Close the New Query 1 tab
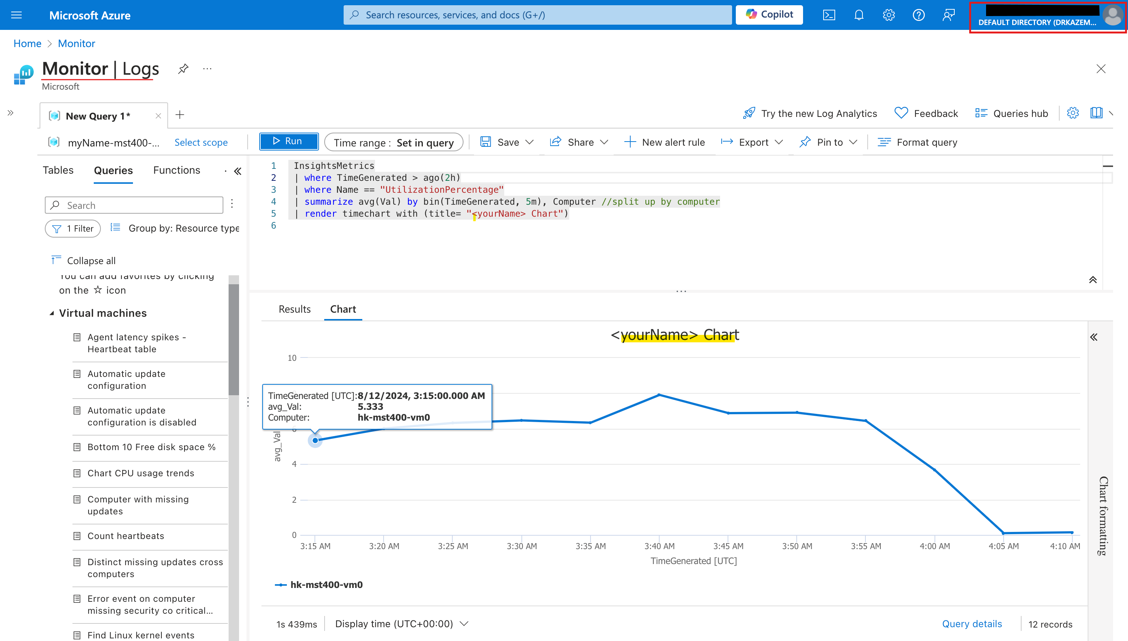 click(158, 116)
